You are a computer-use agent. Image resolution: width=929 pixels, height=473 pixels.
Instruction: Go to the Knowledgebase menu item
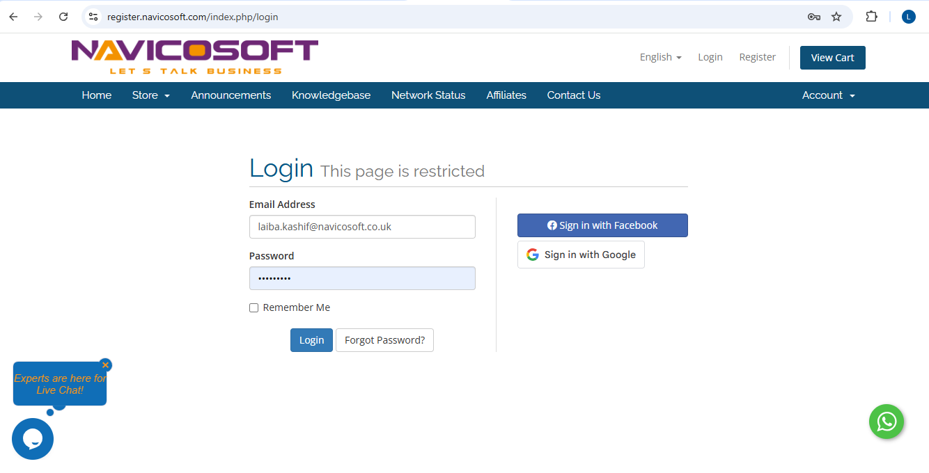point(331,95)
